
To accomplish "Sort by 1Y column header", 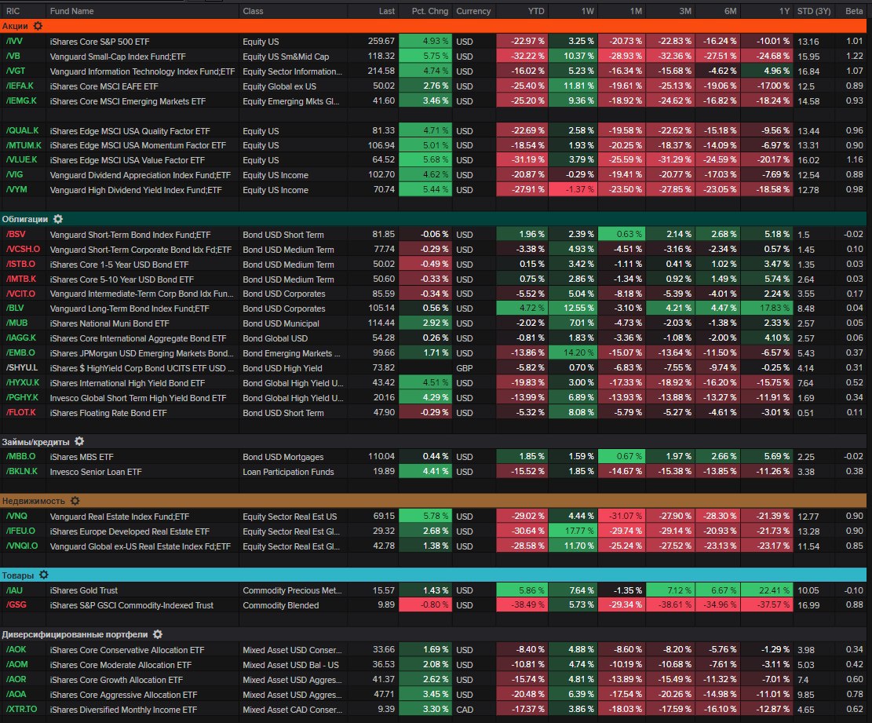I will [784, 11].
